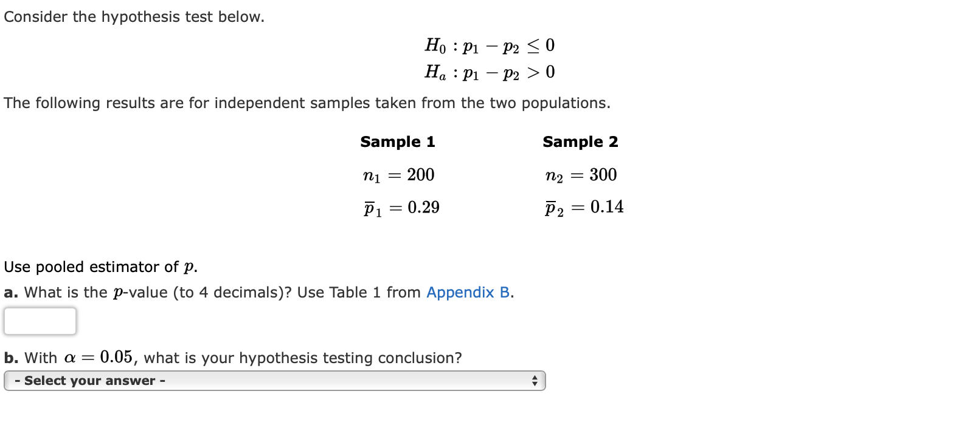The width and height of the screenshot is (956, 442).
Task: Expand the hypothesis conclusion answer list
Action: 274,381
